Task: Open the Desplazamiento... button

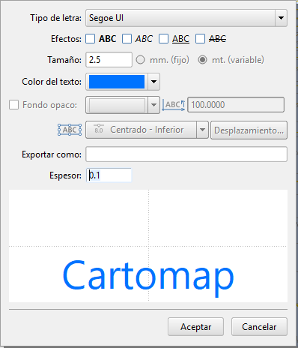Action: (249, 130)
